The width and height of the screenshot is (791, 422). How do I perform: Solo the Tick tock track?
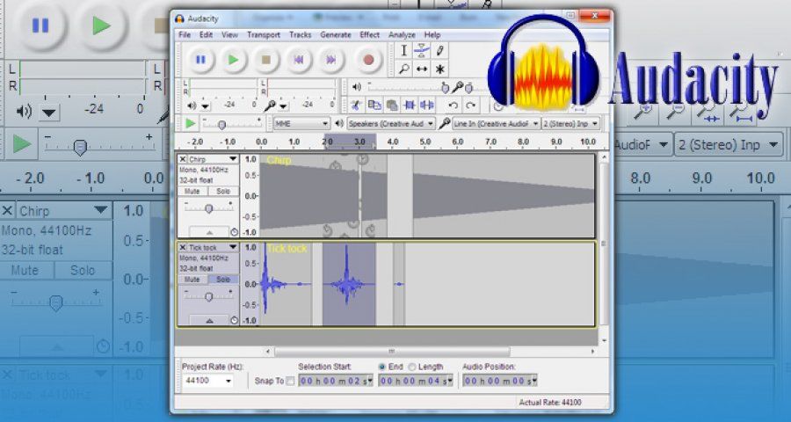click(223, 279)
